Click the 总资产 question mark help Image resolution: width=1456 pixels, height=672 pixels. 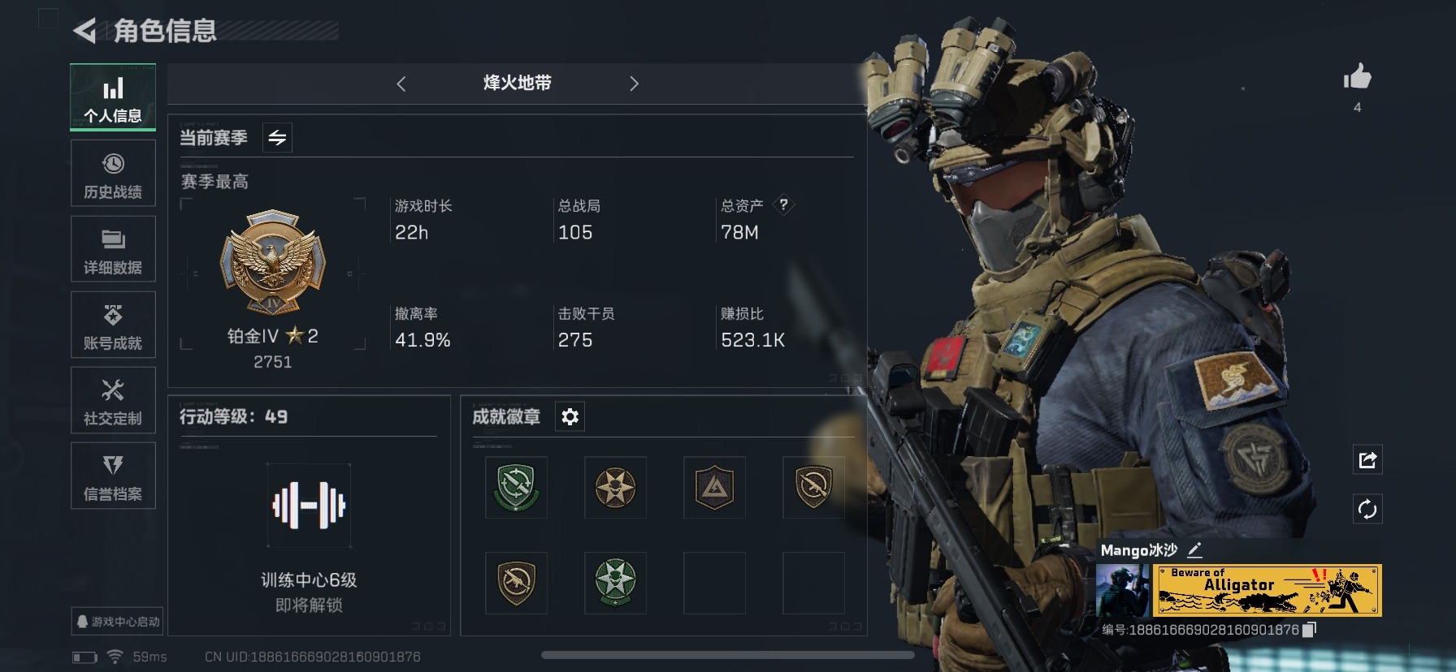coord(783,205)
